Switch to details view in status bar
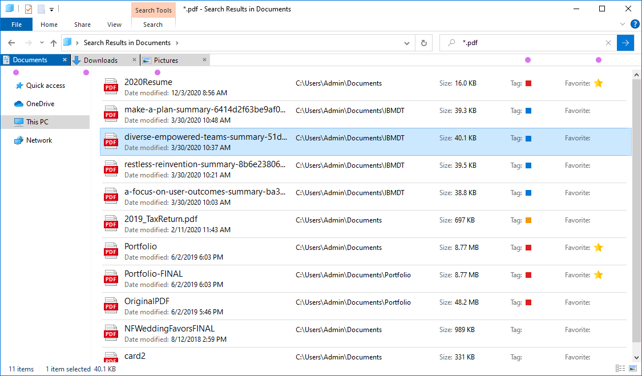This screenshot has height=376, width=642. pos(620,369)
